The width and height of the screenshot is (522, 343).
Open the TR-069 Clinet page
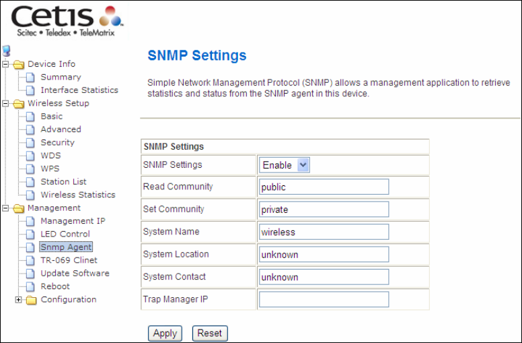(x=69, y=260)
